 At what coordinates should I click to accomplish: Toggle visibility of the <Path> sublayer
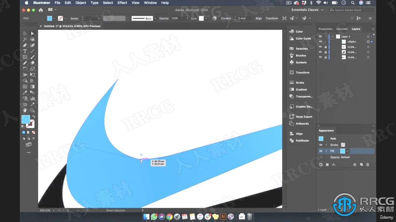(321, 42)
